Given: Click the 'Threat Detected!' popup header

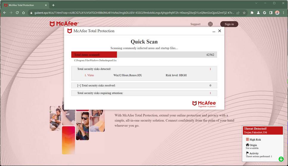Looking at the screenshot, I should (263, 130).
